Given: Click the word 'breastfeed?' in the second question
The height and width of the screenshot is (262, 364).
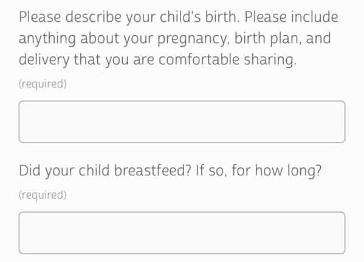Looking at the screenshot, I should pos(153,170).
